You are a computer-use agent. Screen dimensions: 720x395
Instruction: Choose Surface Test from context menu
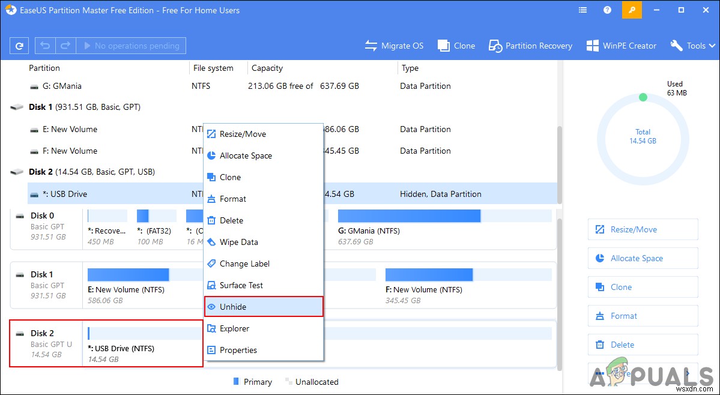click(264, 285)
